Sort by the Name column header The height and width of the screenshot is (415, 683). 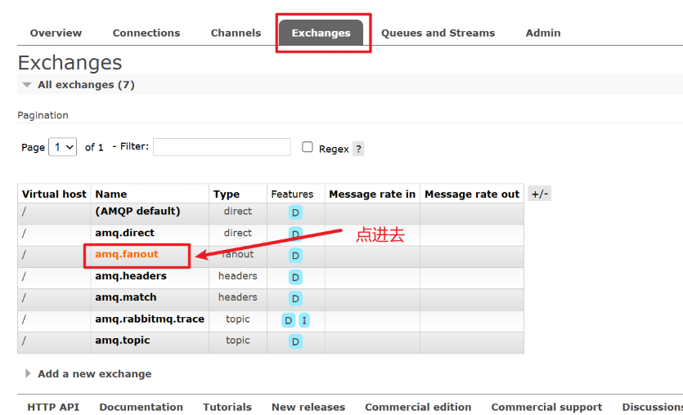(111, 194)
